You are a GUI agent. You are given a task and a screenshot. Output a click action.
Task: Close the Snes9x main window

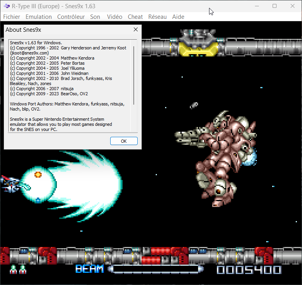point(292,6)
